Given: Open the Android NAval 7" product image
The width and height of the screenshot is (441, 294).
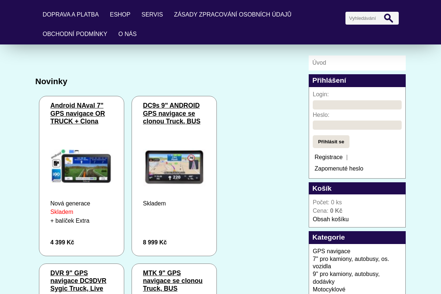Looking at the screenshot, I should point(81,166).
